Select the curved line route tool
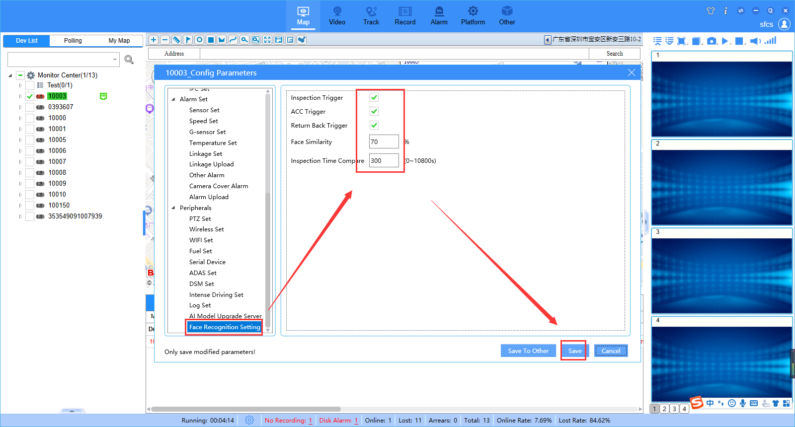The height and width of the screenshot is (427, 795). (233, 40)
